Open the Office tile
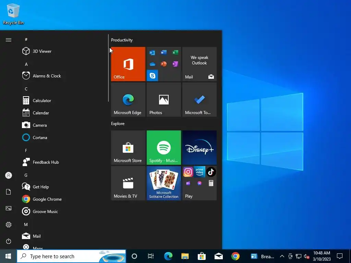351x263 pixels. click(x=128, y=64)
